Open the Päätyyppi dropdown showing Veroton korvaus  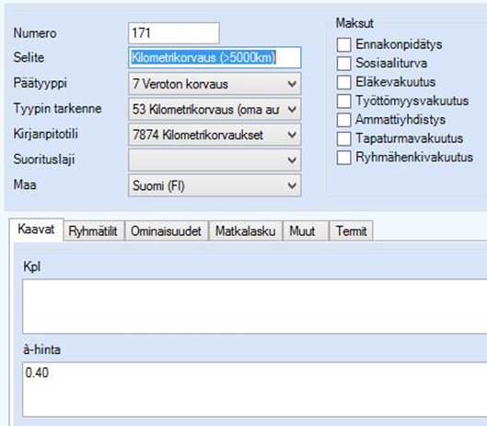point(215,84)
